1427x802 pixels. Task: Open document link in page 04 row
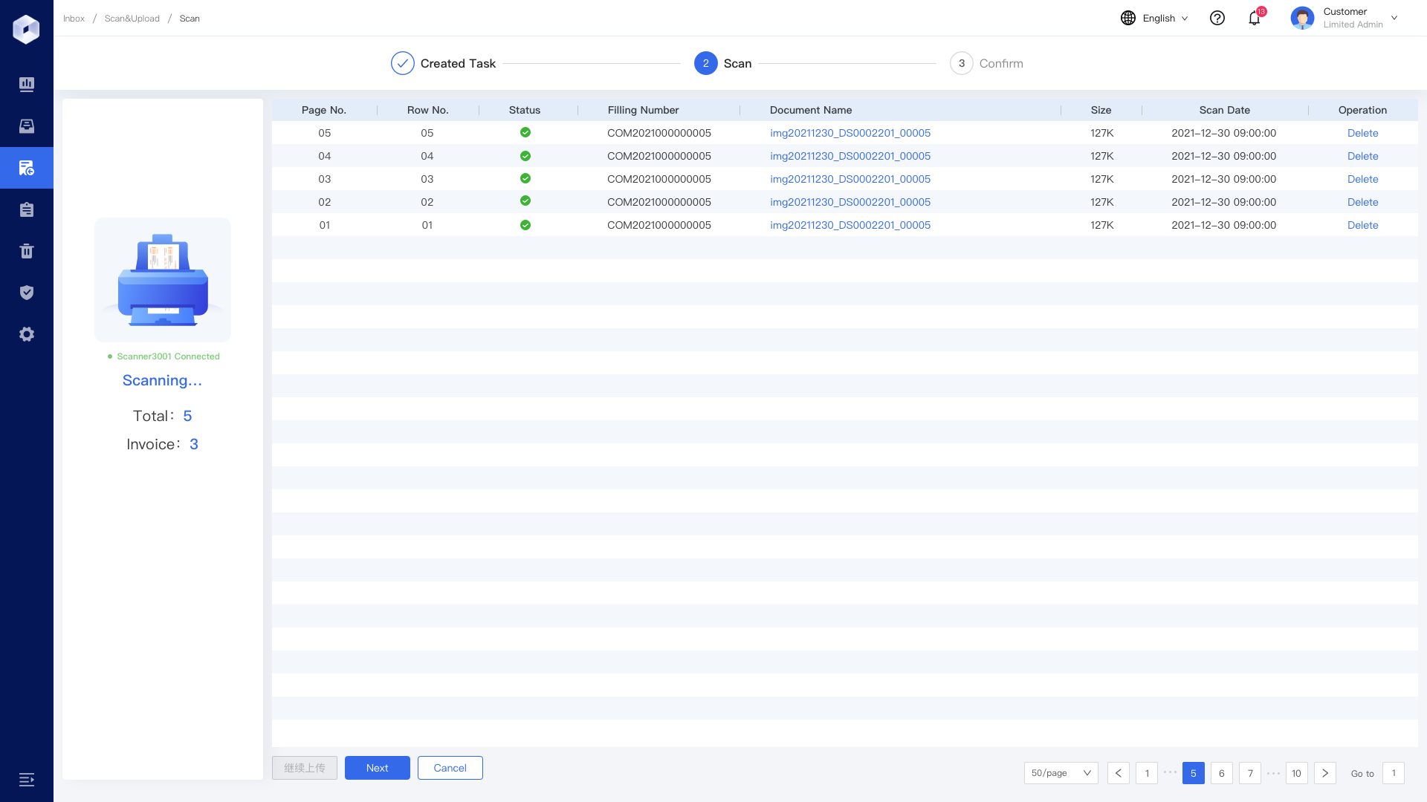point(850,156)
